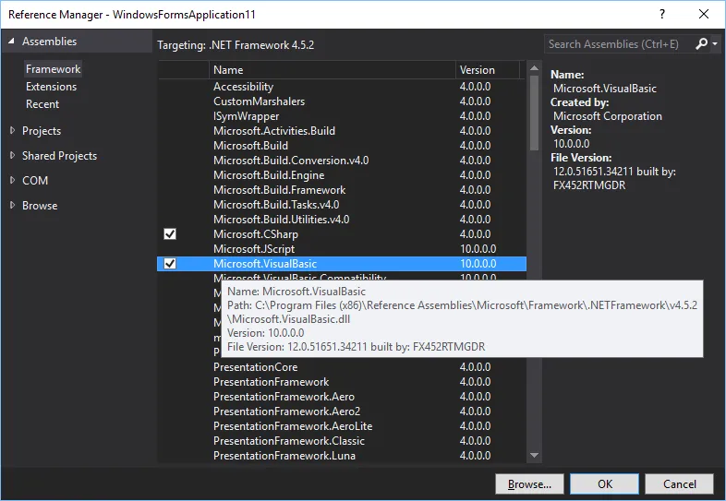
Task: Click the Search Assemblies input field
Action: (619, 44)
